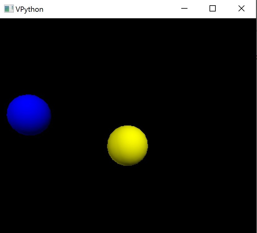Click black canvas between the two spheres
The width and height of the screenshot is (257, 233).
78,130
